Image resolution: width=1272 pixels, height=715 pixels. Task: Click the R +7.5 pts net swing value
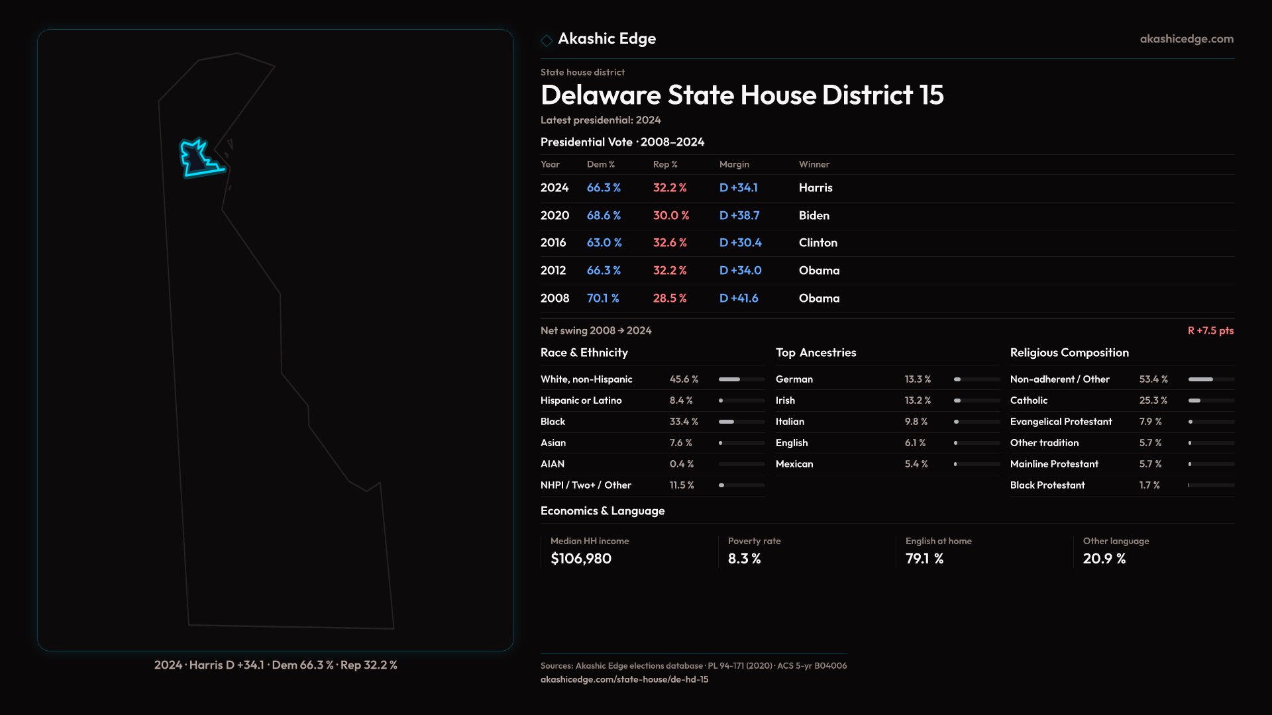[x=1210, y=330]
